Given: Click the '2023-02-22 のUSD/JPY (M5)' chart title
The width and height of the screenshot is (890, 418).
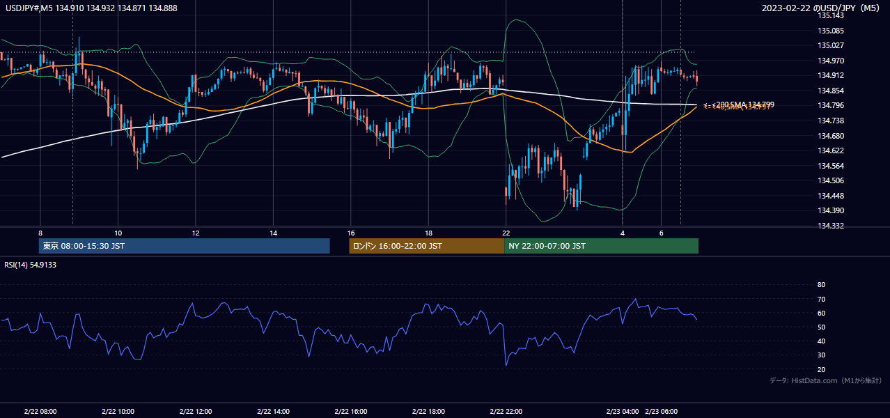Looking at the screenshot, I should coord(822,8).
